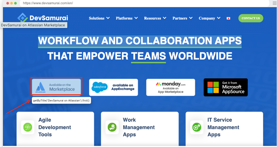Click the DevSamurai logo
The image size is (277, 147).
point(43,18)
